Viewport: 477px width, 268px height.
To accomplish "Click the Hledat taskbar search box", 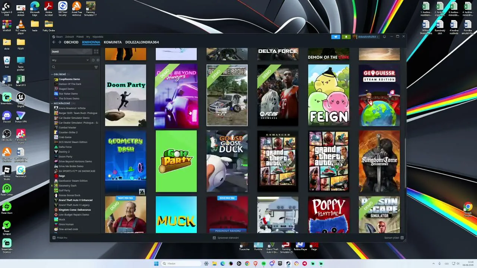I will 181,264.
